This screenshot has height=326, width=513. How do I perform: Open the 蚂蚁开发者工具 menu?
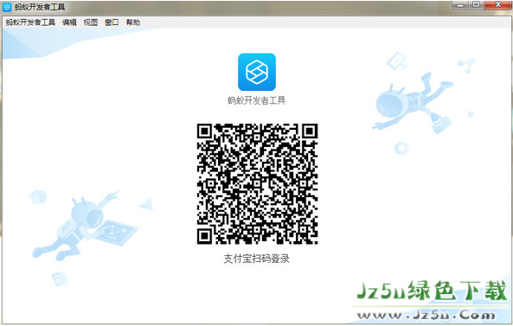[x=30, y=22]
